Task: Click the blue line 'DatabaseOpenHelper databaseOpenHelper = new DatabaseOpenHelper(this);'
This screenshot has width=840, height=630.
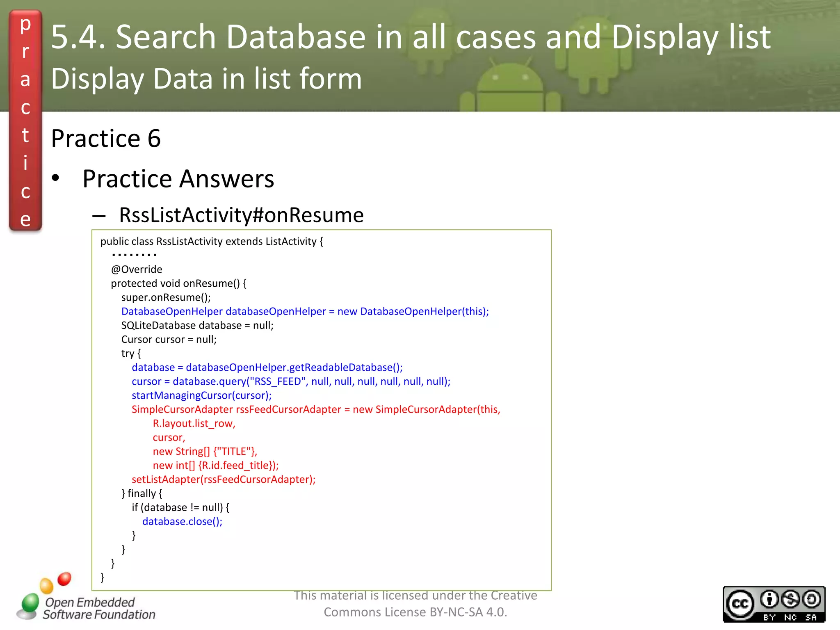Action: (305, 311)
